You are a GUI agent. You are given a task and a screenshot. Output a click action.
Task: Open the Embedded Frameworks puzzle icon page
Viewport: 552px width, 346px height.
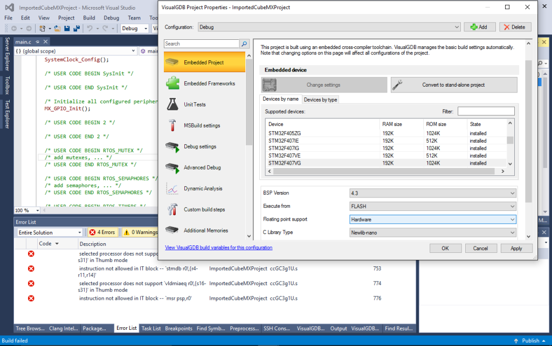172,83
